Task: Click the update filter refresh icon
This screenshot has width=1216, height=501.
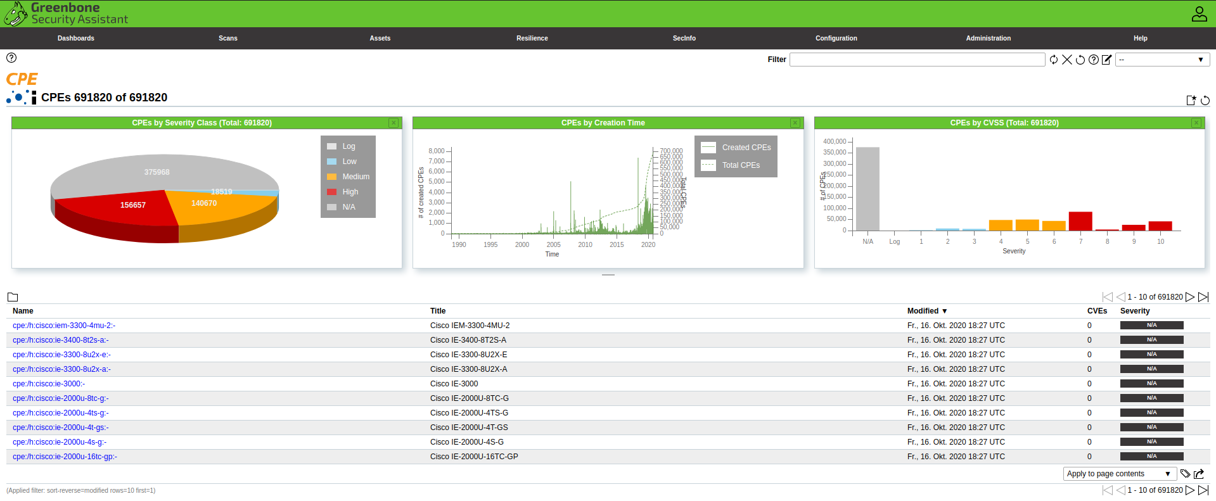Action: (x=1053, y=60)
